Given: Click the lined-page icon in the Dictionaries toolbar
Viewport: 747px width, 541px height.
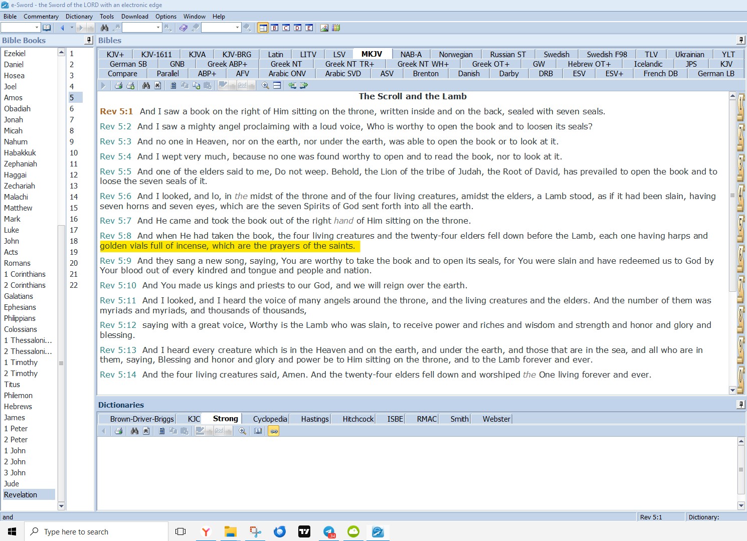Looking at the screenshot, I should (161, 431).
